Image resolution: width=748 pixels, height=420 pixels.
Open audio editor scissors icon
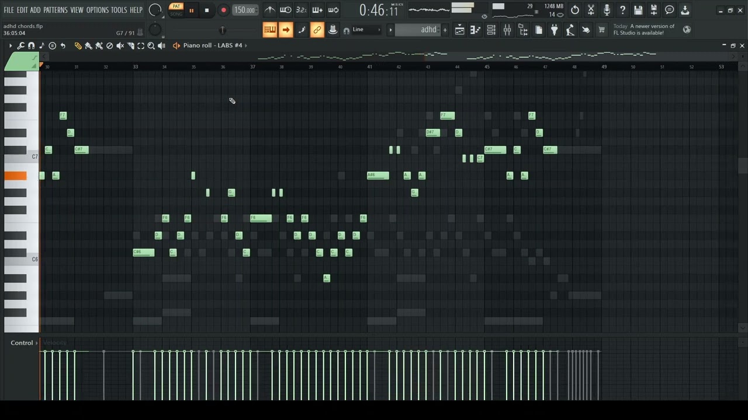pyautogui.click(x=591, y=10)
